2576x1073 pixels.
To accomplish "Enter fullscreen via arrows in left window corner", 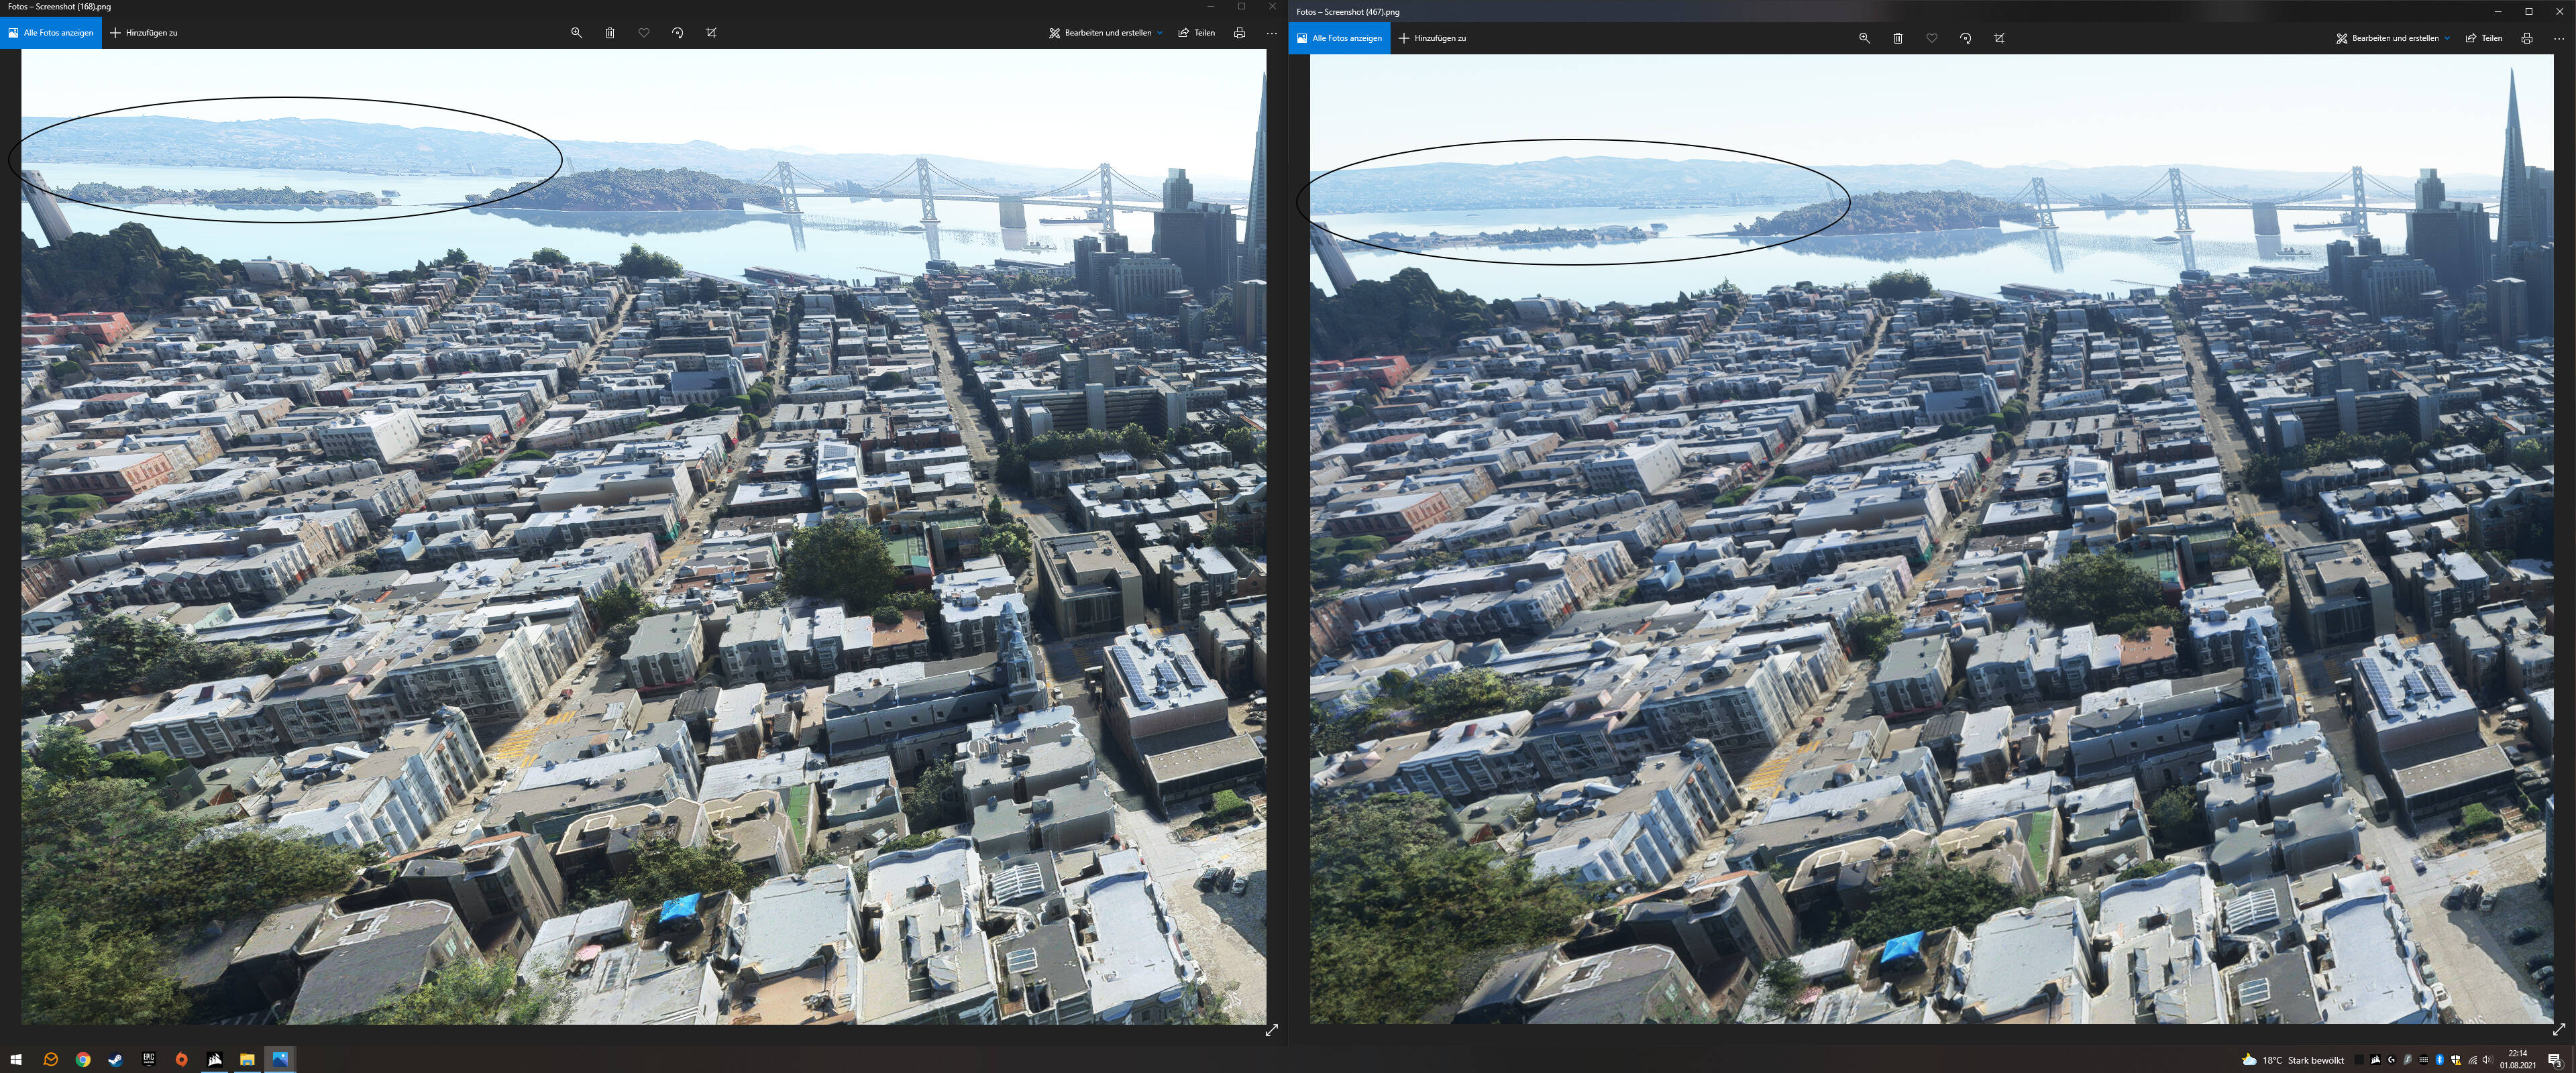I will pyautogui.click(x=1271, y=1030).
